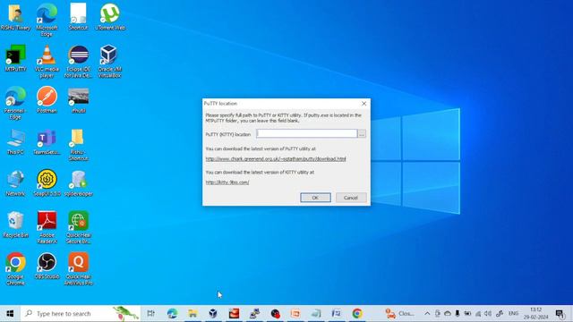Select the Oracle VM VirtualBox desktop icon

[109, 62]
